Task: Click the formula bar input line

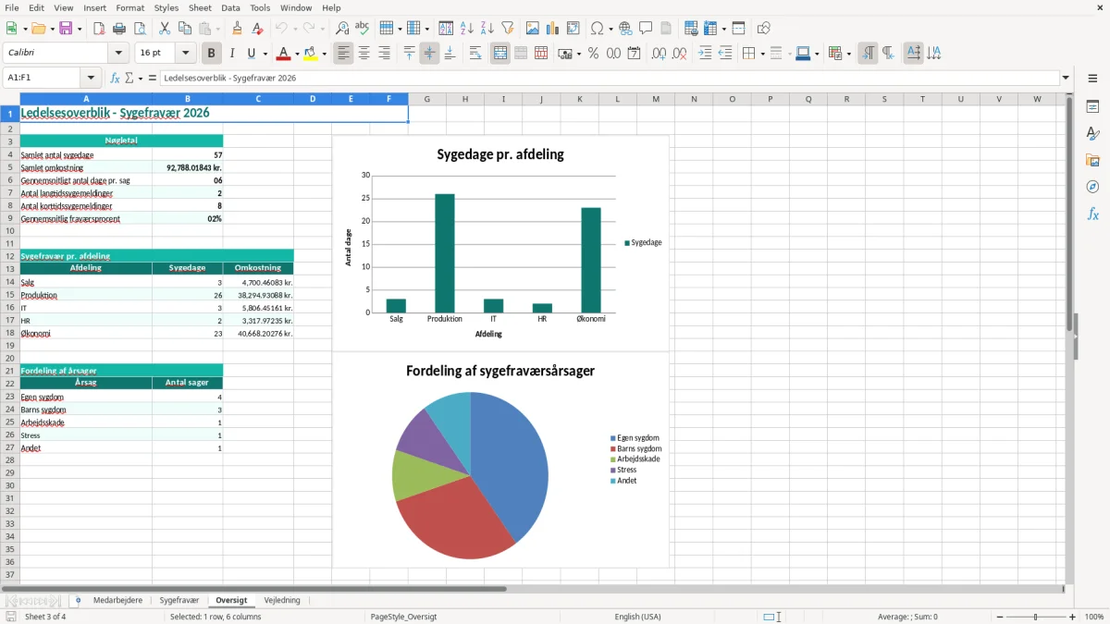Action: point(609,78)
